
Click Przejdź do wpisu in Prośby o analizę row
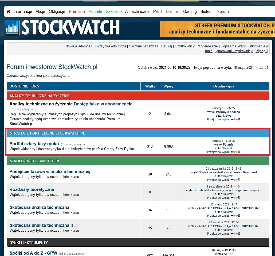tap(218, 119)
